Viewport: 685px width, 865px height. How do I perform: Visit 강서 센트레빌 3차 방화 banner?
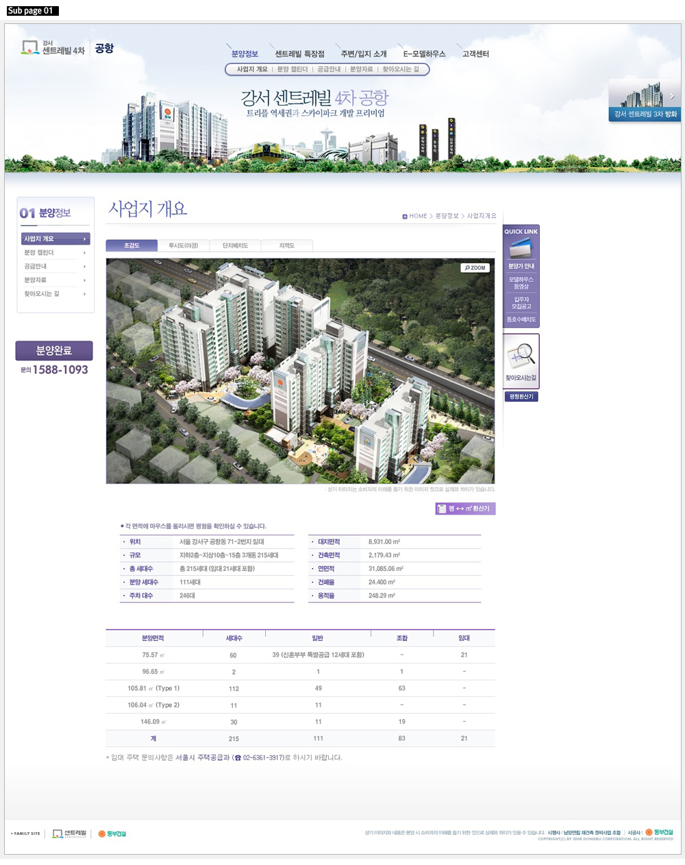pyautogui.click(x=645, y=101)
